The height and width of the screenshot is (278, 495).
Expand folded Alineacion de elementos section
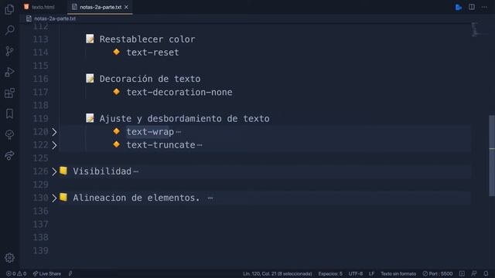tap(54, 198)
